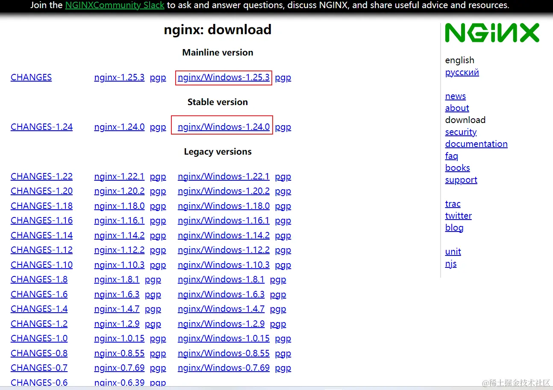Open the njs project link
The height and width of the screenshot is (390, 553).
(451, 264)
